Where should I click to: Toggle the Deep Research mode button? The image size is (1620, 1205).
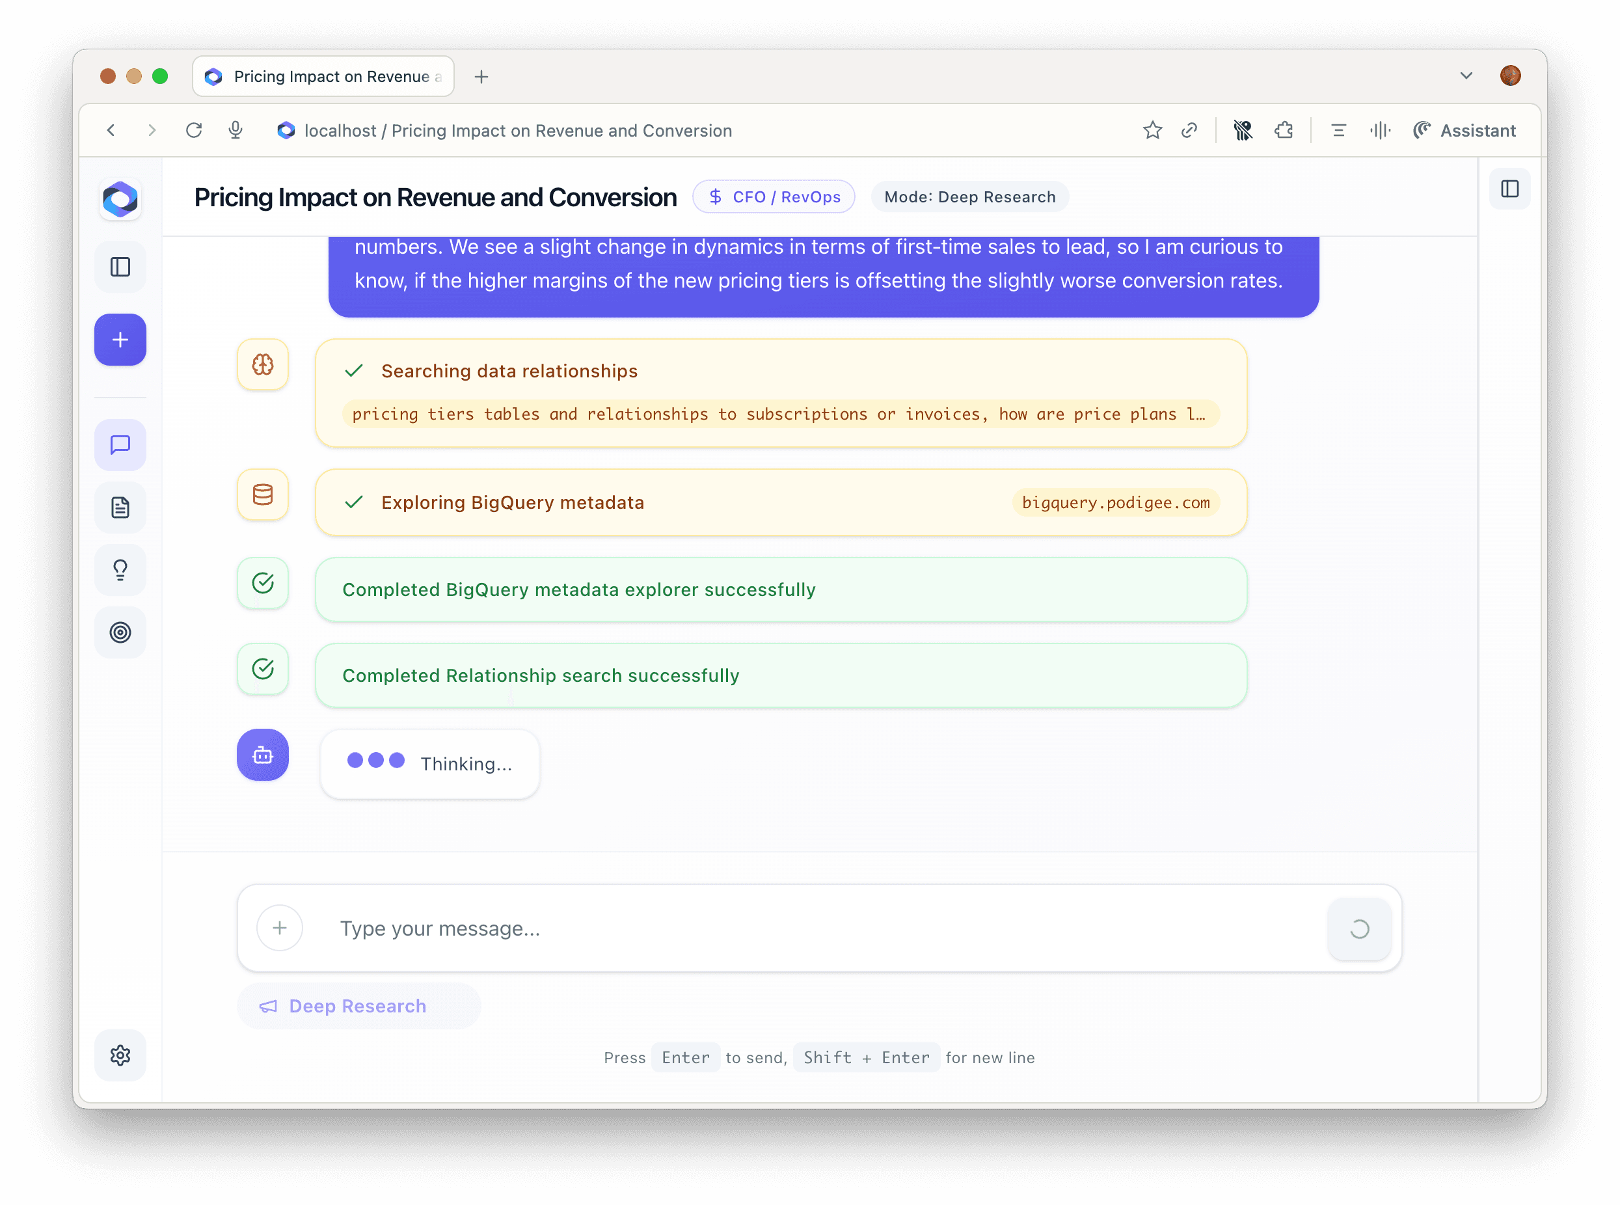[x=358, y=1006]
